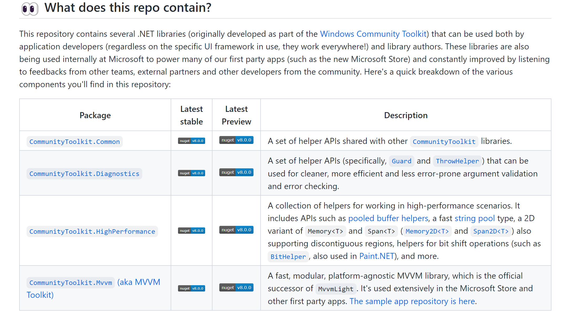Click the Common package preview nuget badge
The width and height of the screenshot is (578, 323).
point(236,140)
